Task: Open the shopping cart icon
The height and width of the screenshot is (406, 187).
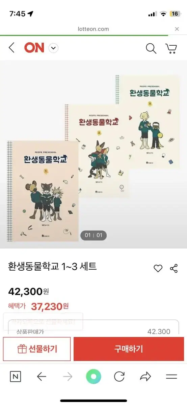Action: pyautogui.click(x=171, y=48)
